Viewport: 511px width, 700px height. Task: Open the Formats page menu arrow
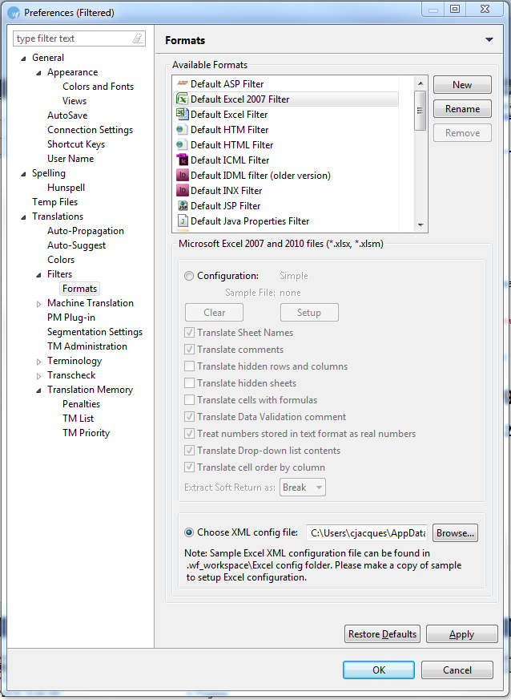pyautogui.click(x=489, y=40)
